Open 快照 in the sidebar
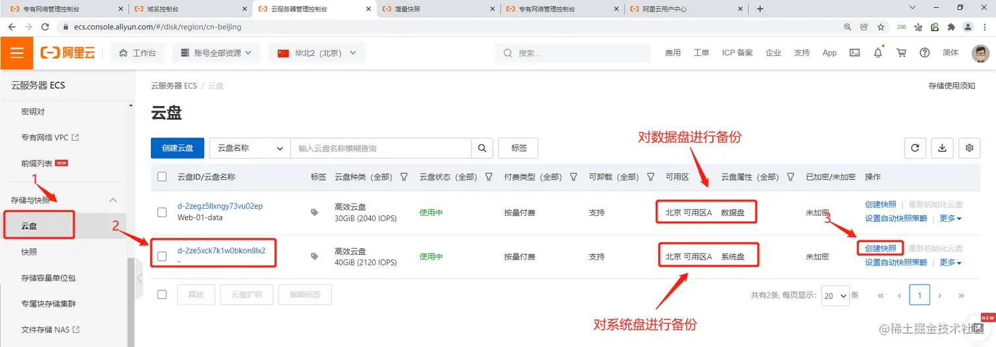Viewport: 996px width, 347px height. (29, 252)
